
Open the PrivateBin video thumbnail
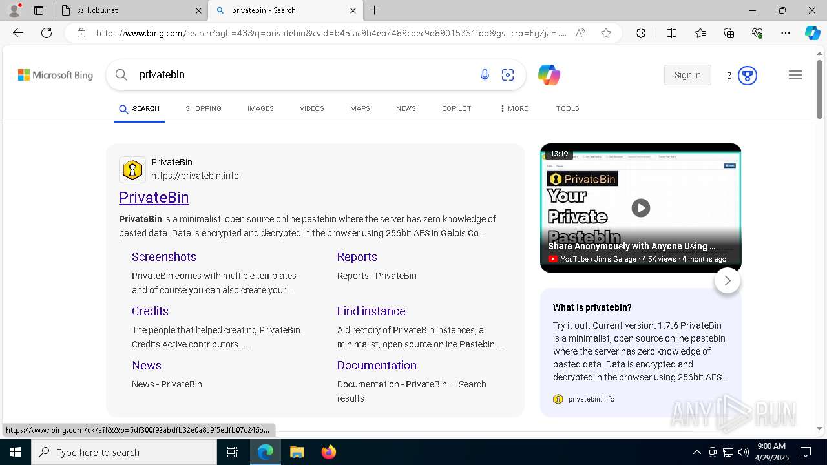click(x=641, y=208)
